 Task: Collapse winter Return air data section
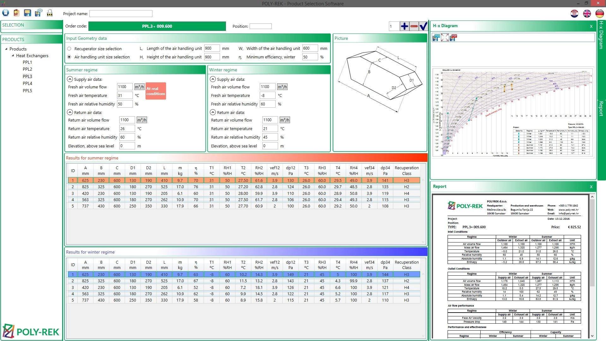pyautogui.click(x=213, y=112)
